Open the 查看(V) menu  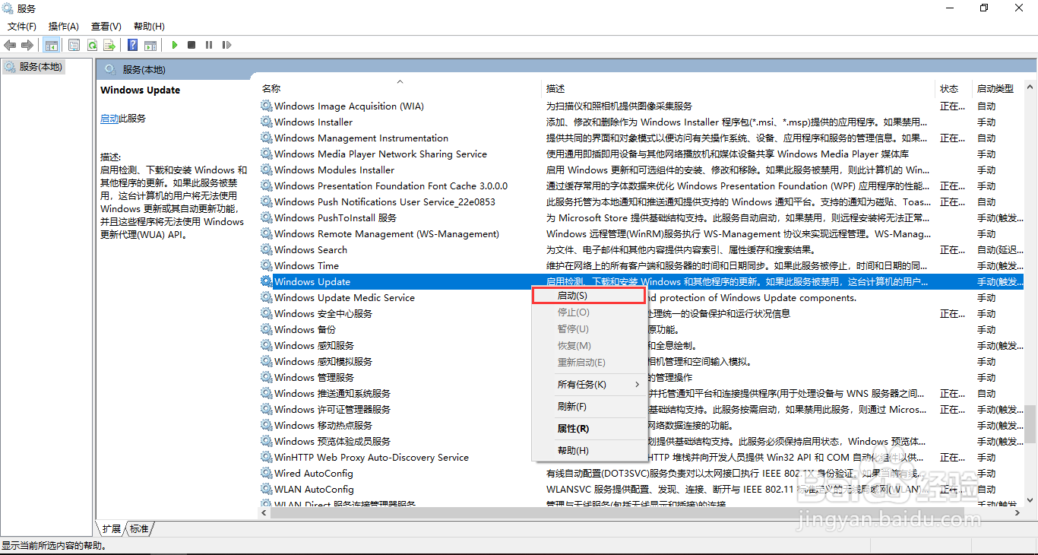pyautogui.click(x=106, y=26)
